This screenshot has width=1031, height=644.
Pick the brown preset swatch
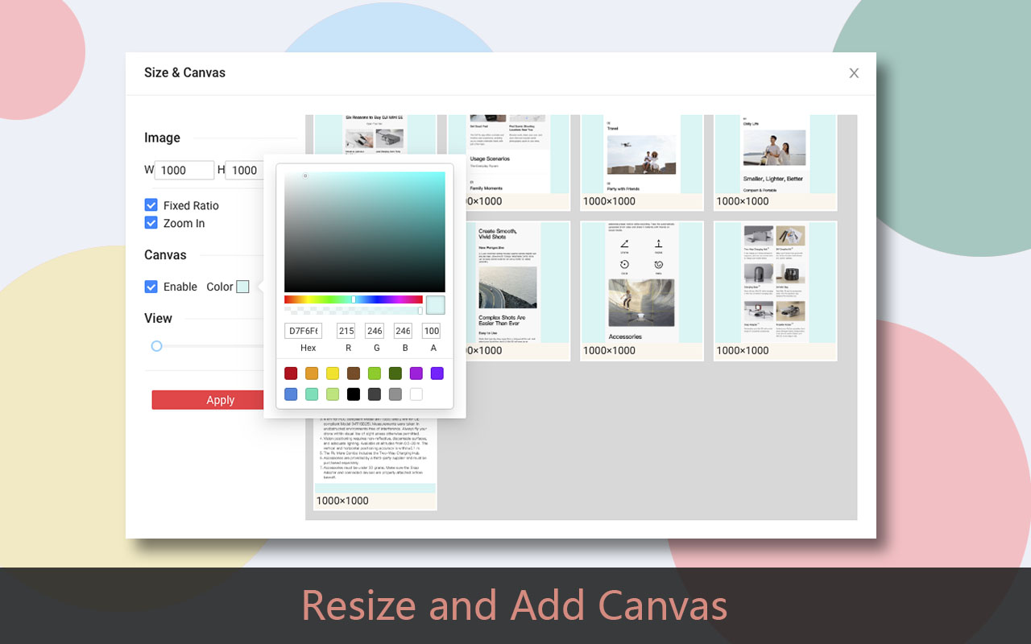(354, 374)
